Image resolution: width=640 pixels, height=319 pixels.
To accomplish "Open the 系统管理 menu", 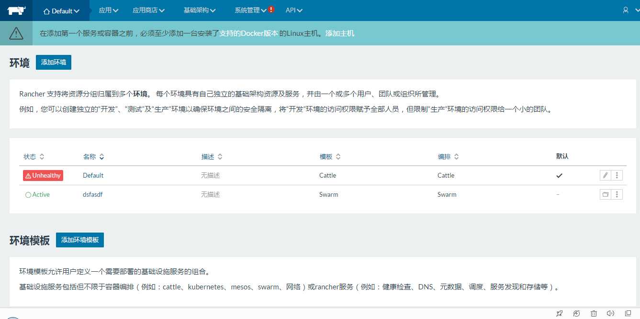I will coord(250,10).
